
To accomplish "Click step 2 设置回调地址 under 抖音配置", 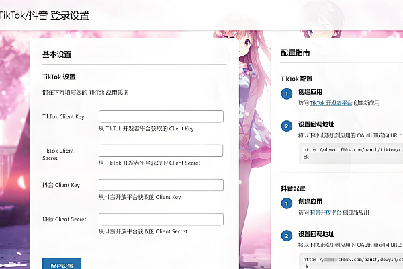I will tap(316, 234).
